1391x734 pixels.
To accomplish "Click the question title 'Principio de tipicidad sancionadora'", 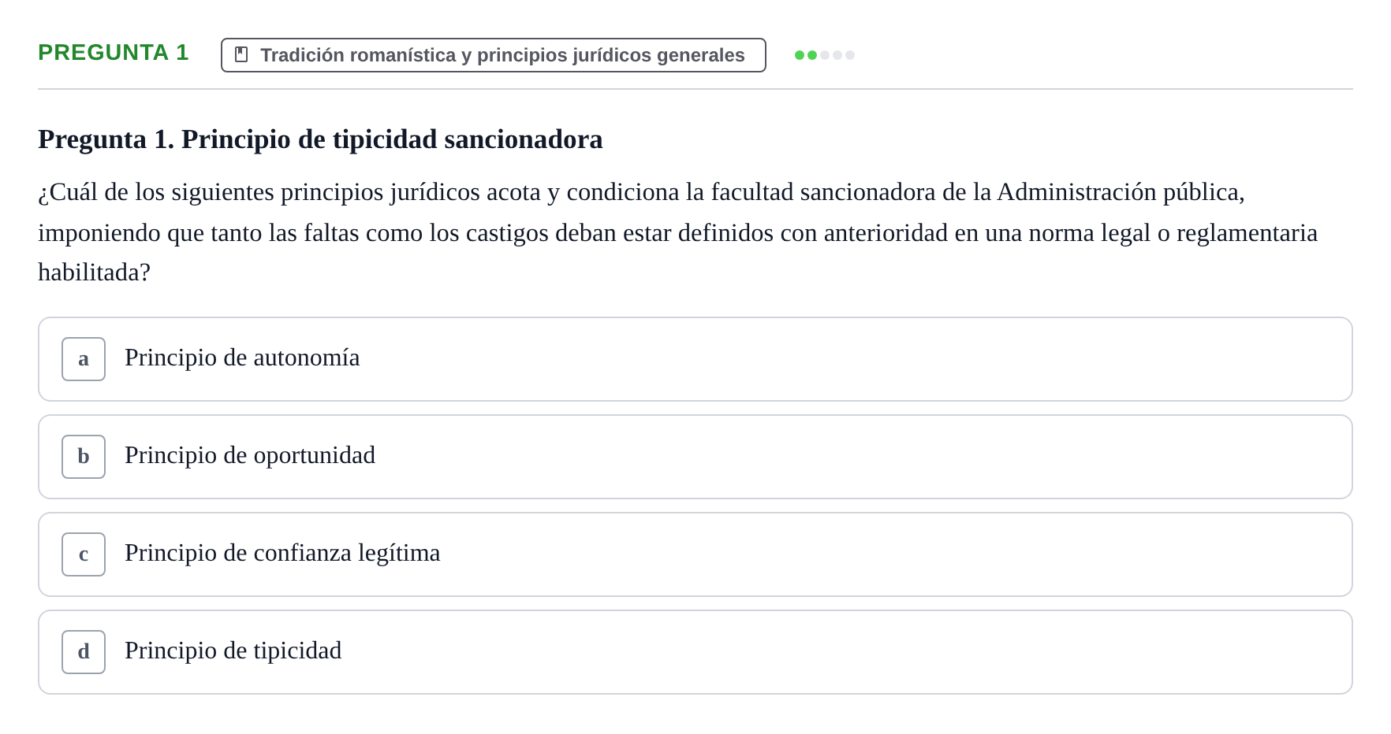I will (392, 139).
